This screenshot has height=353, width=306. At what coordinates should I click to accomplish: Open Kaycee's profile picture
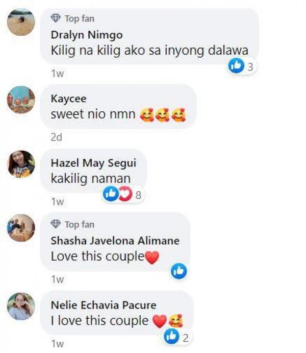click(x=21, y=100)
